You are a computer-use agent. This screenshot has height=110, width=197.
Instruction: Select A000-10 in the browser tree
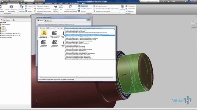tap(3, 32)
